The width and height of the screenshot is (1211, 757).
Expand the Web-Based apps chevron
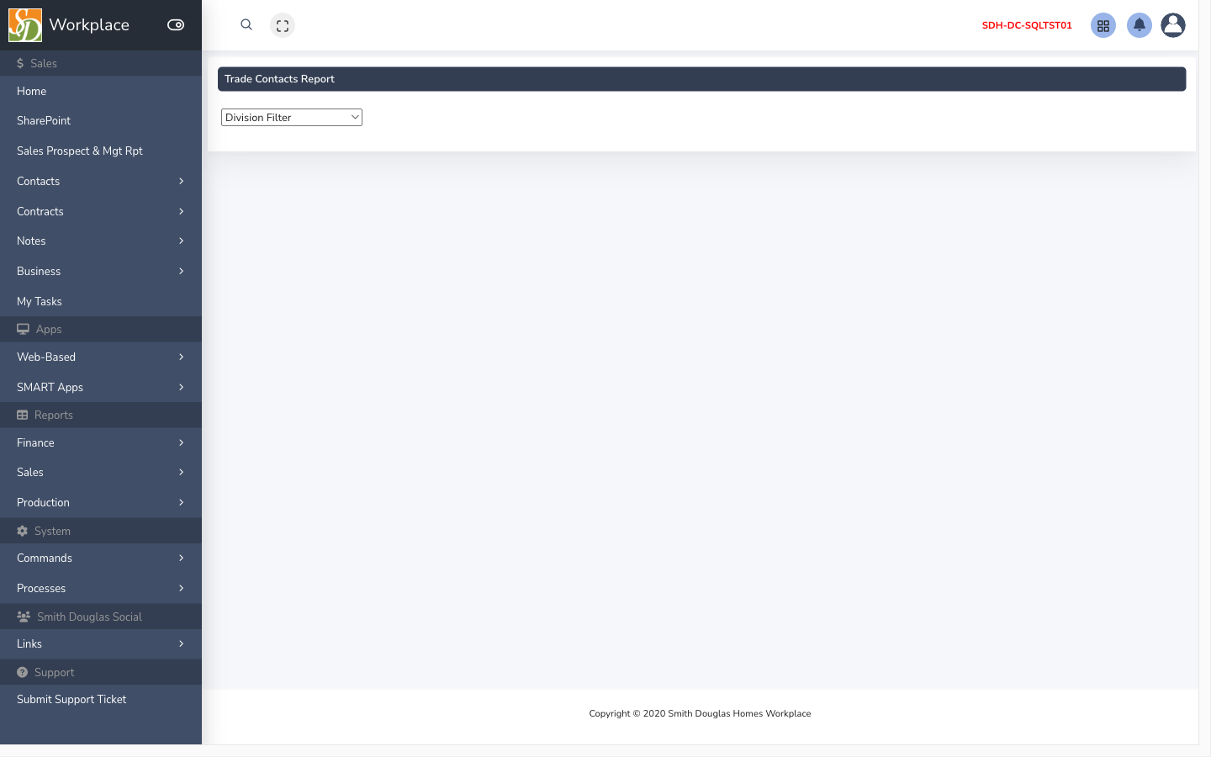181,357
